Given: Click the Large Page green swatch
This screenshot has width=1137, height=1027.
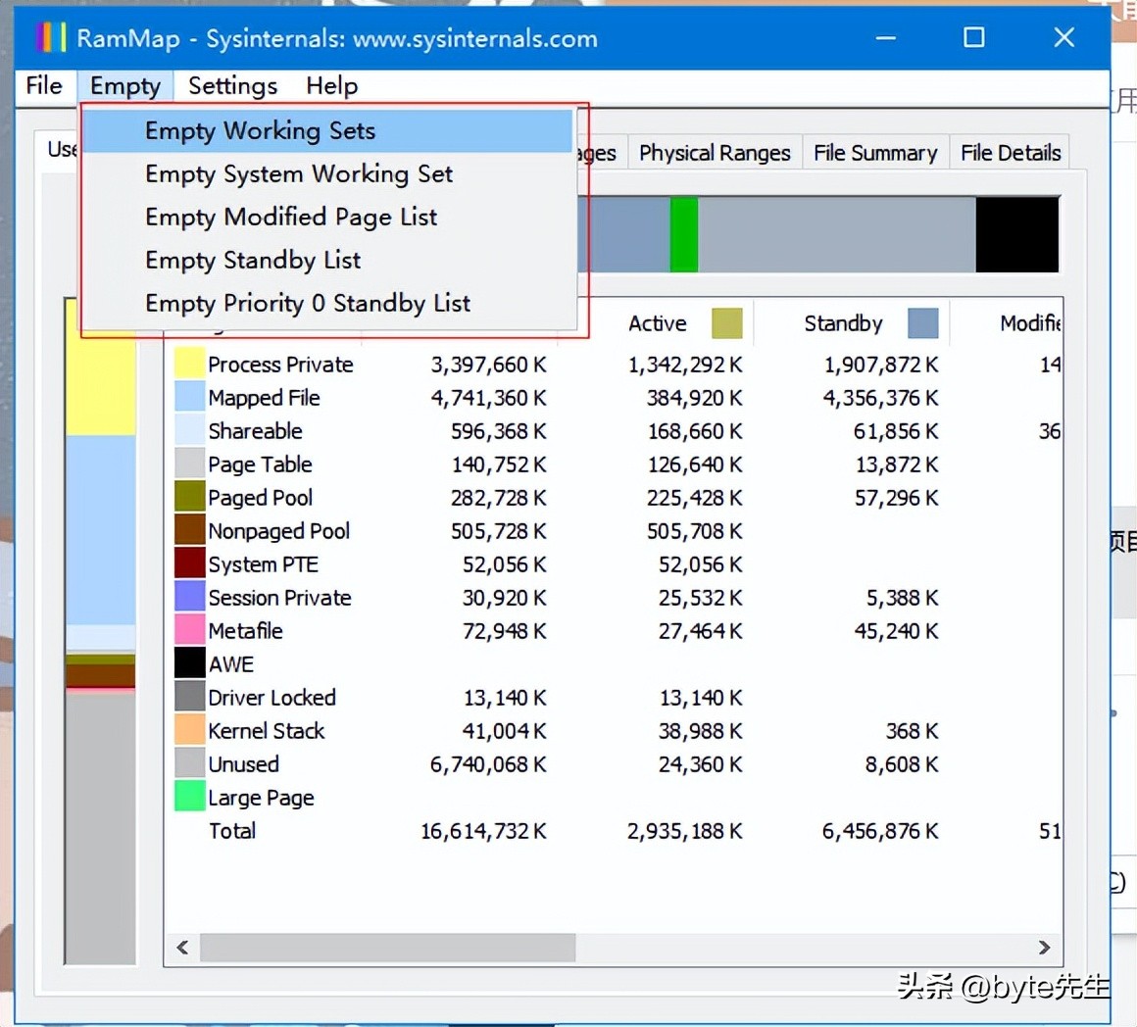Looking at the screenshot, I should coord(189,797).
